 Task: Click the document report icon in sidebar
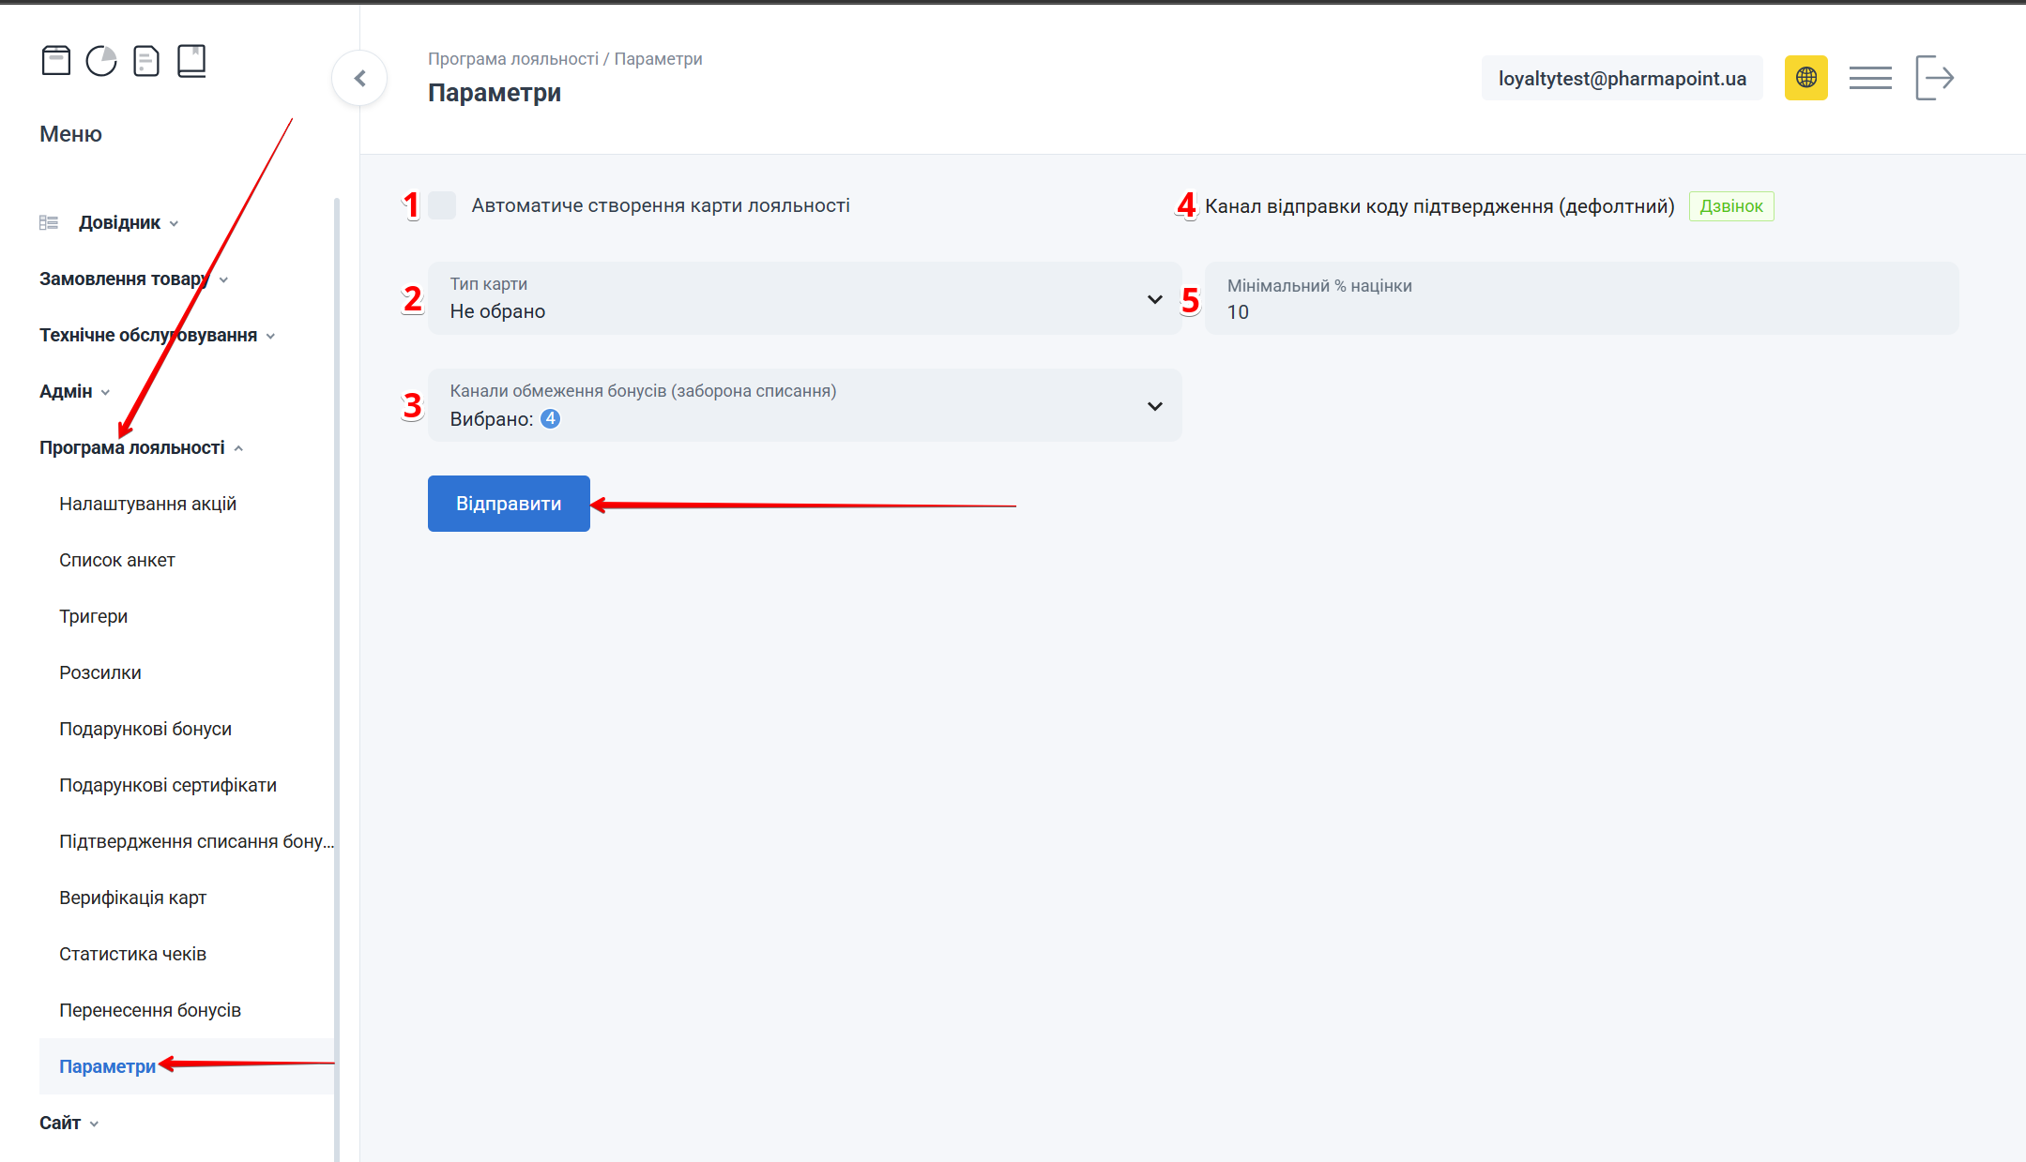[146, 61]
